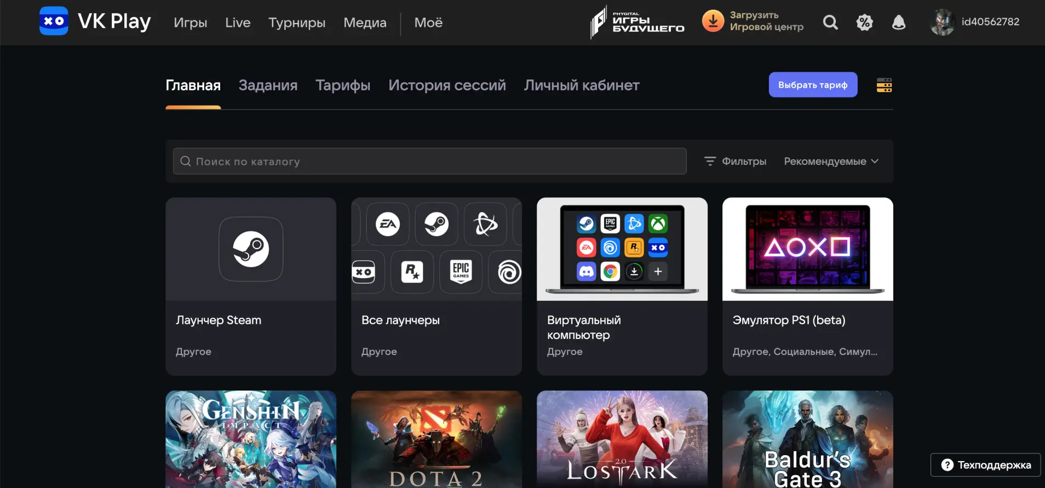Open the История сессий tab

447,85
